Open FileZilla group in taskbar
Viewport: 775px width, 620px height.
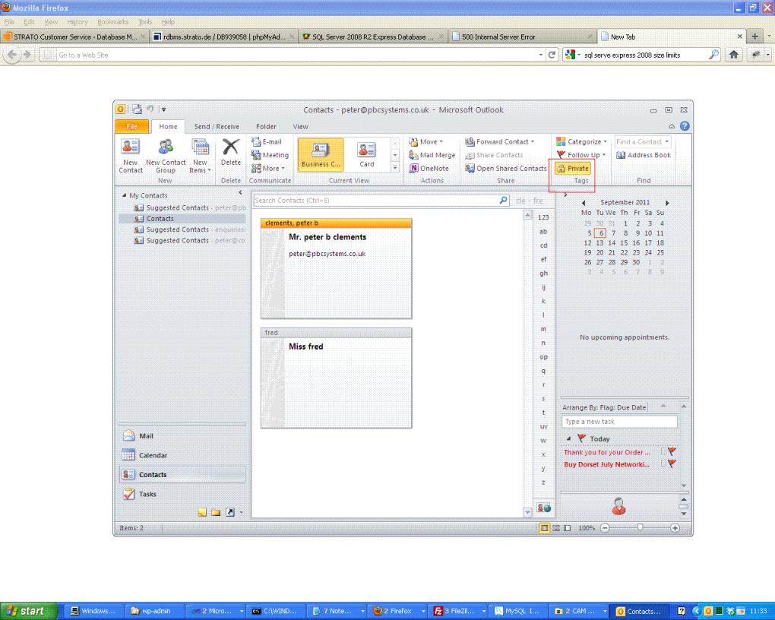click(x=459, y=611)
